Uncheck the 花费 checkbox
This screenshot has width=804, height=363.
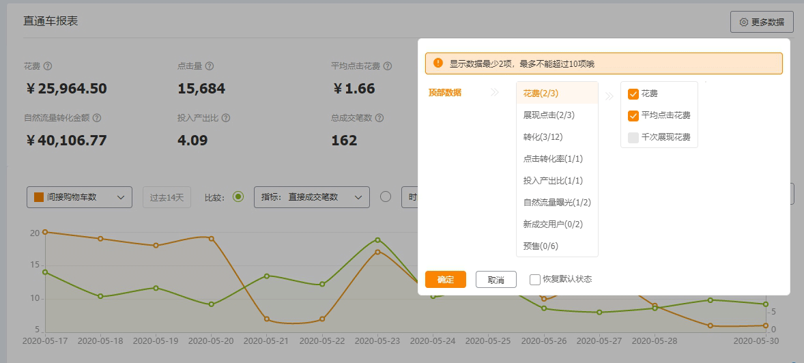coord(633,93)
